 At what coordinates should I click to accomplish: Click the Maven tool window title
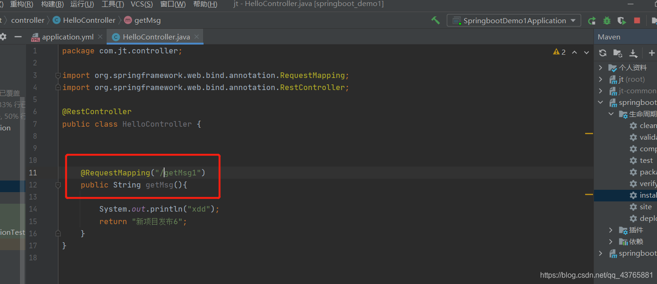pyautogui.click(x=609, y=37)
